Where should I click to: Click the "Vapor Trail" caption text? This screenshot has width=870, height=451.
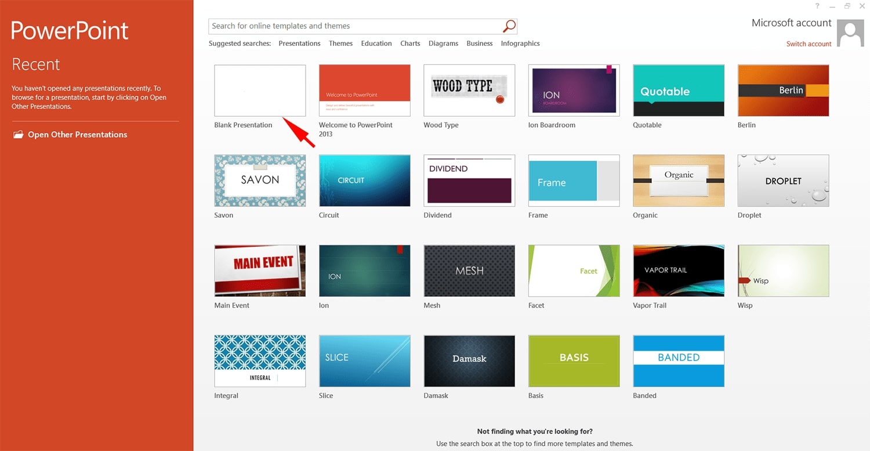click(650, 305)
